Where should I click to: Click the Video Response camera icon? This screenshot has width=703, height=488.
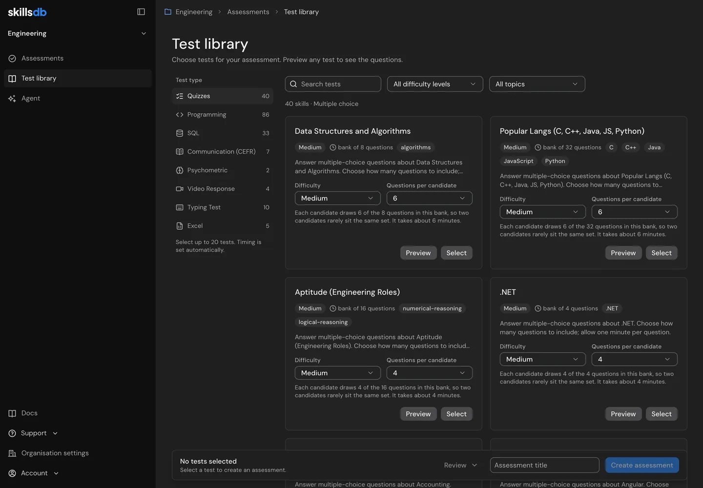(x=180, y=189)
